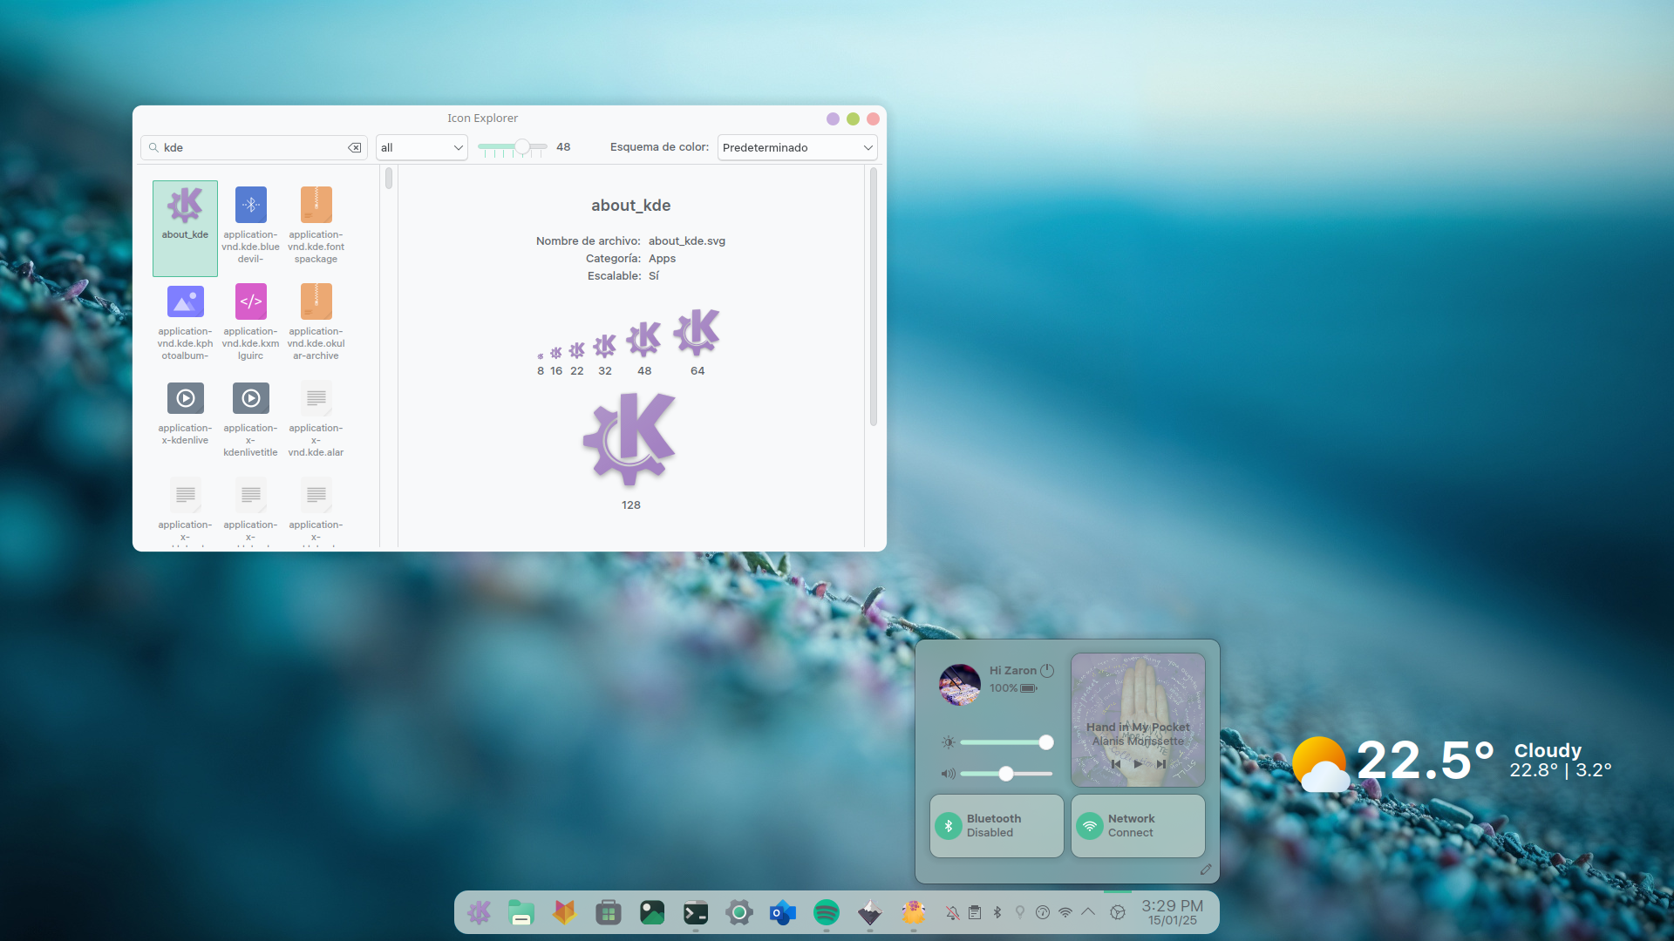
Task: Expand the hidden system tray arrow
Action: [x=1088, y=912]
